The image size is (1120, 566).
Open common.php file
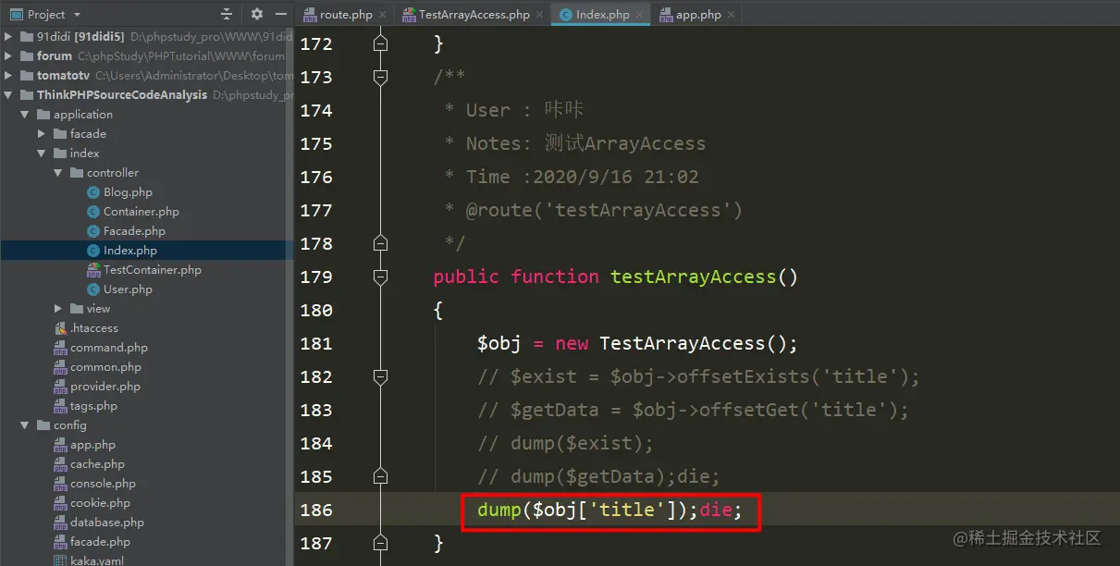pyautogui.click(x=105, y=367)
